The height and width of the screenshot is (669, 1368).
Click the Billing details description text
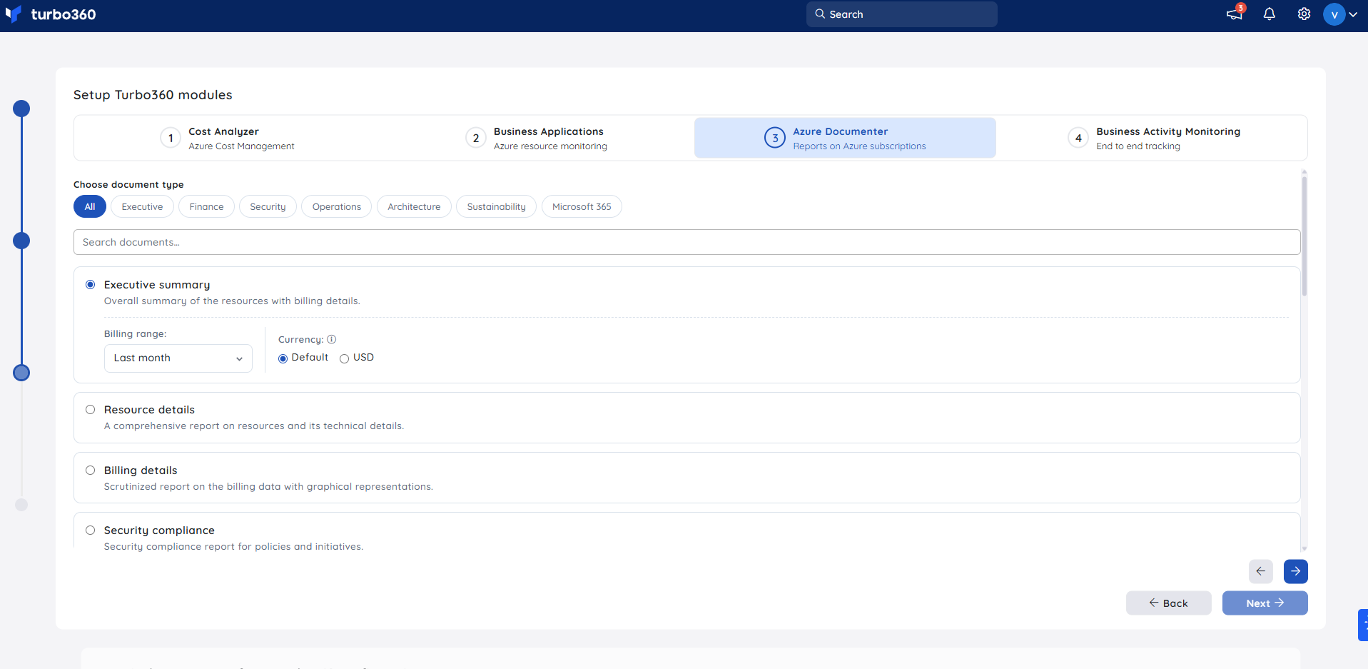click(268, 487)
